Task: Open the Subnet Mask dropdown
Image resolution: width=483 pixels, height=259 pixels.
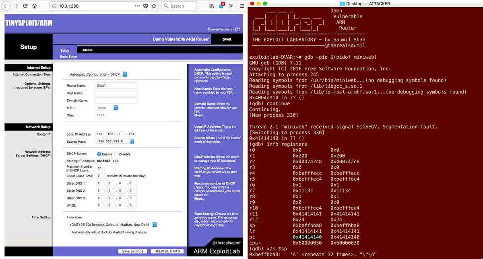Action: pyautogui.click(x=115, y=142)
